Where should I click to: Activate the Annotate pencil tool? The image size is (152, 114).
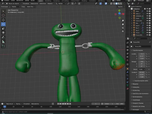click(3, 37)
